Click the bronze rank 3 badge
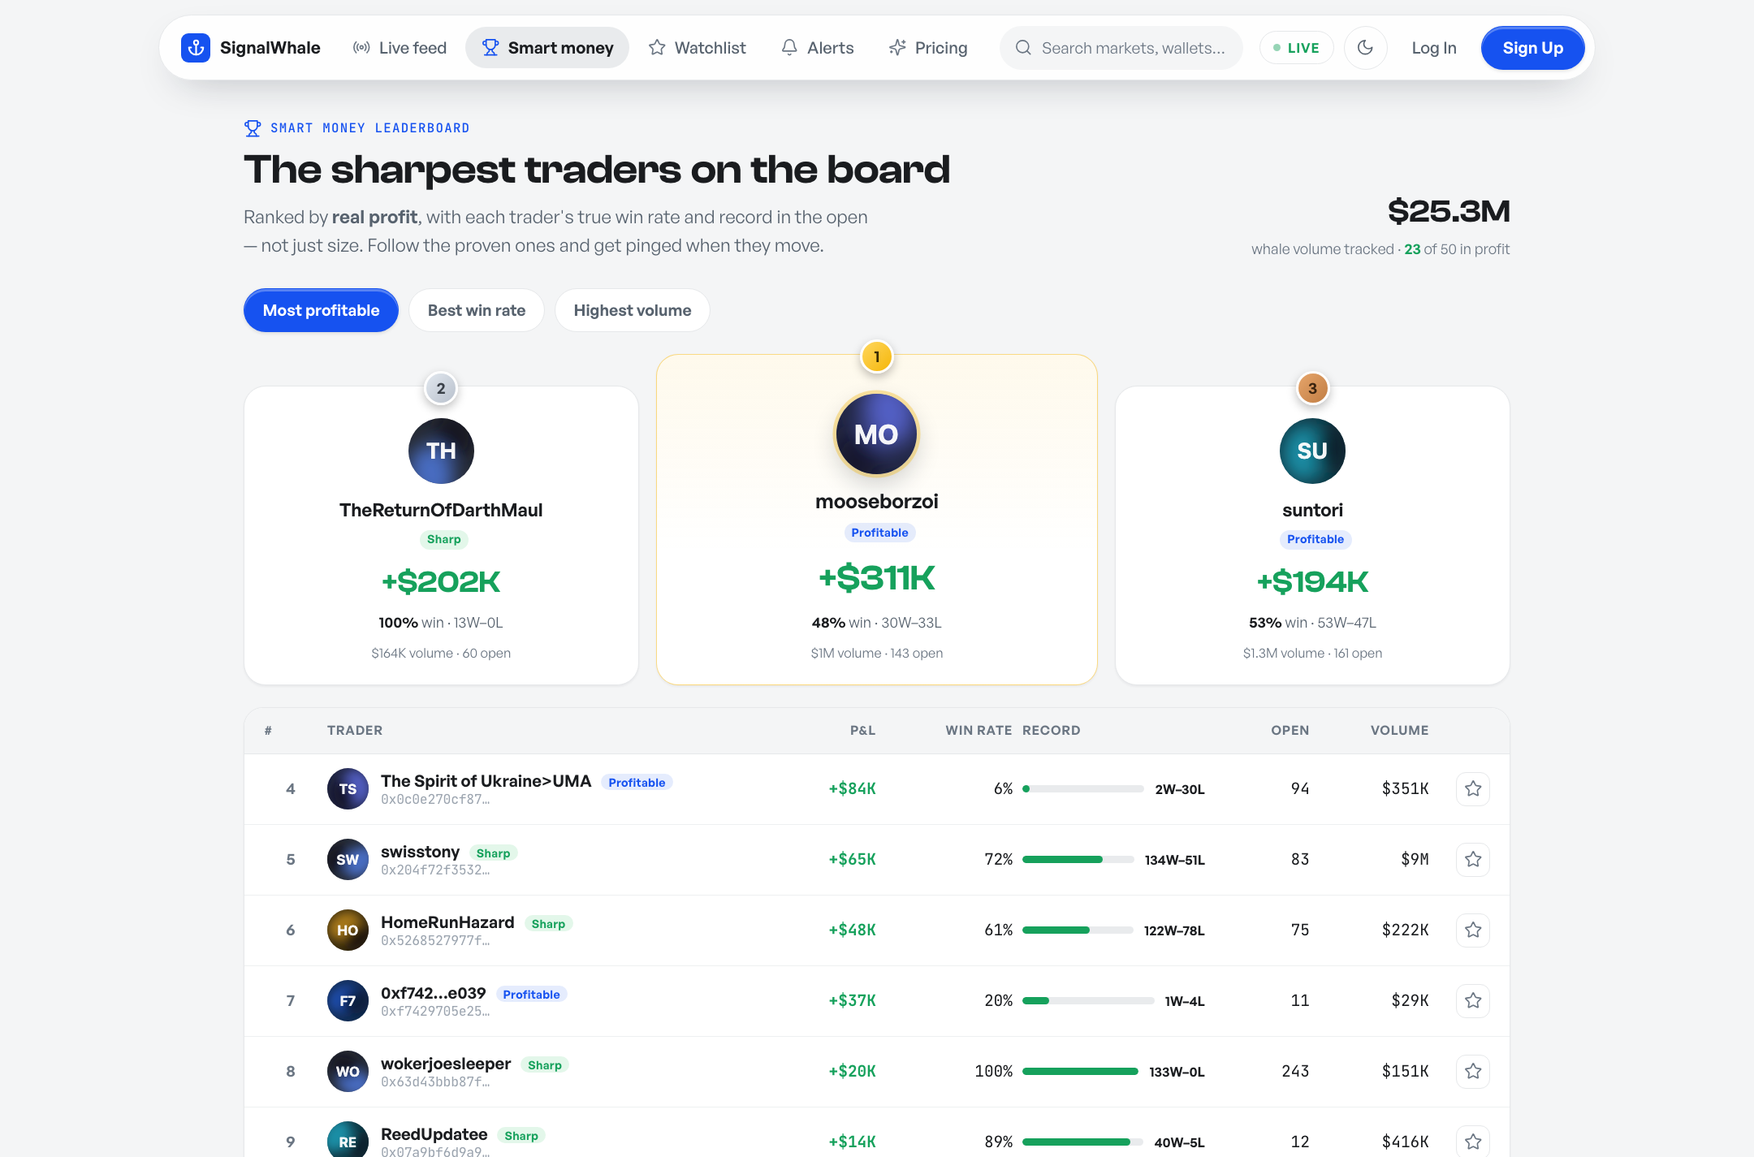1754x1157 pixels. (1312, 388)
